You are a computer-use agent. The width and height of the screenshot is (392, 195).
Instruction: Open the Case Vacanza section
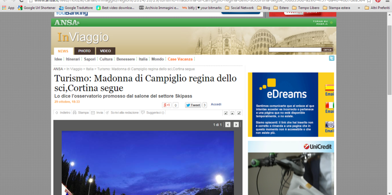[x=180, y=59]
